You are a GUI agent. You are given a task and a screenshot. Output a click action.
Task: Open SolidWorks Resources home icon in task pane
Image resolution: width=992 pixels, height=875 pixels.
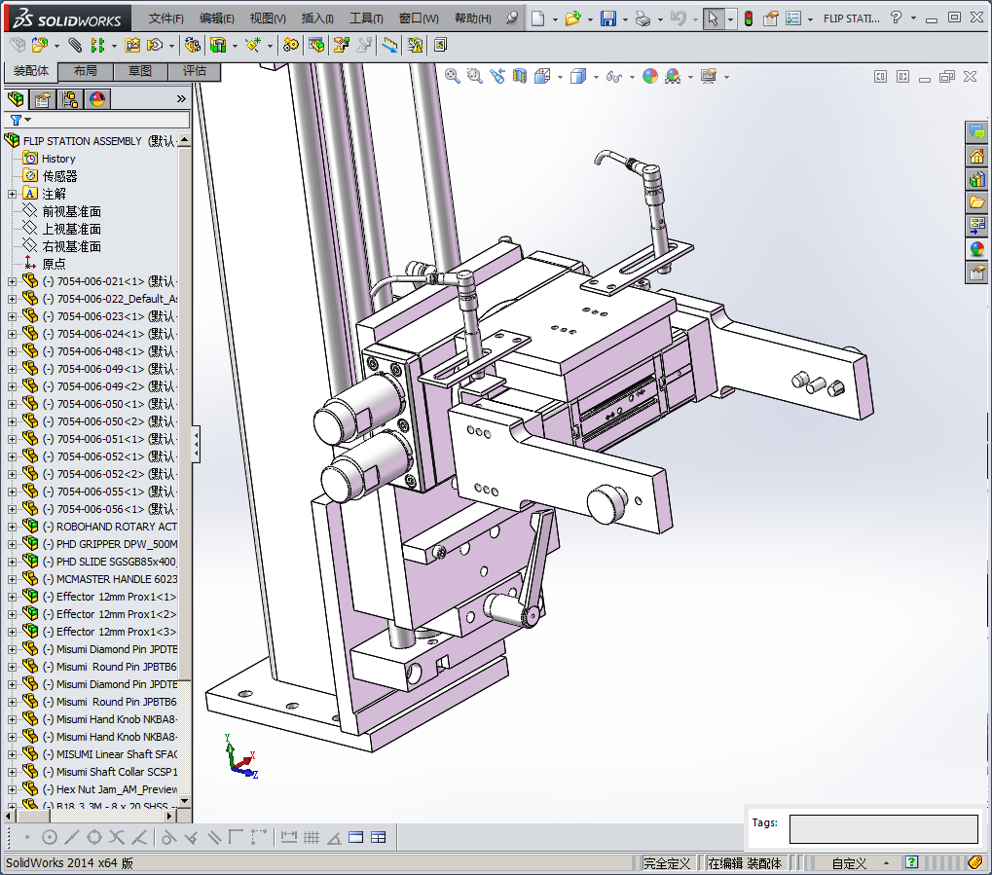976,156
